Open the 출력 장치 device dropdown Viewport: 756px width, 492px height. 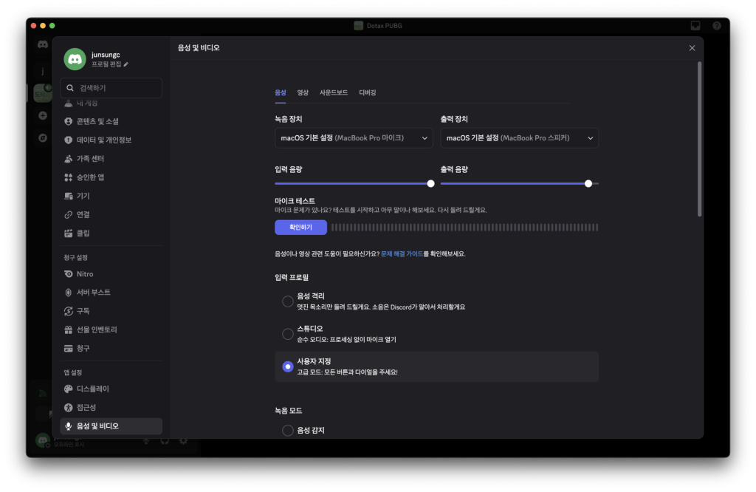pyautogui.click(x=519, y=138)
